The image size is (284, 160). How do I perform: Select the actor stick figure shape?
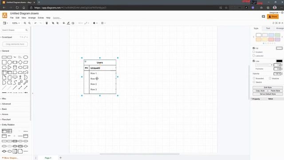(20, 77)
